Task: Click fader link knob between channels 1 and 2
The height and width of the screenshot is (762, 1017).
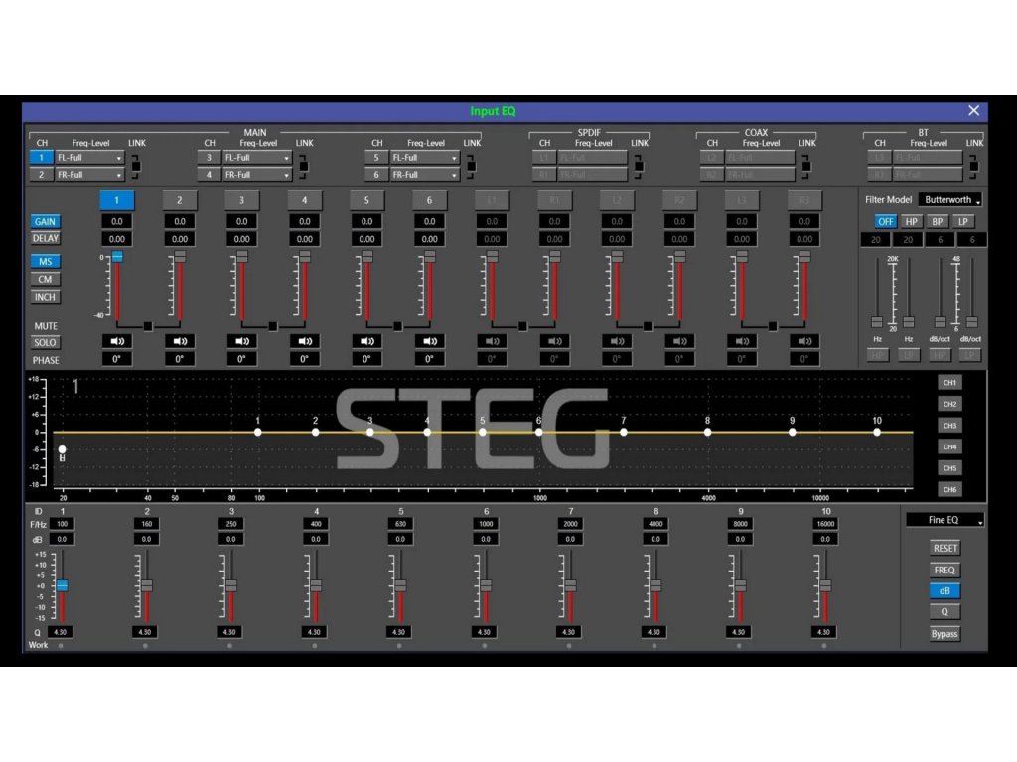Action: point(148,326)
